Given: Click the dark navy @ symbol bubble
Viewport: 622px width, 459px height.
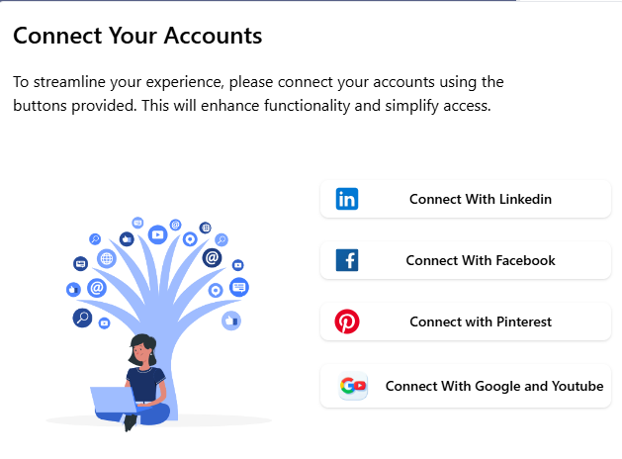Looking at the screenshot, I should (212, 258).
